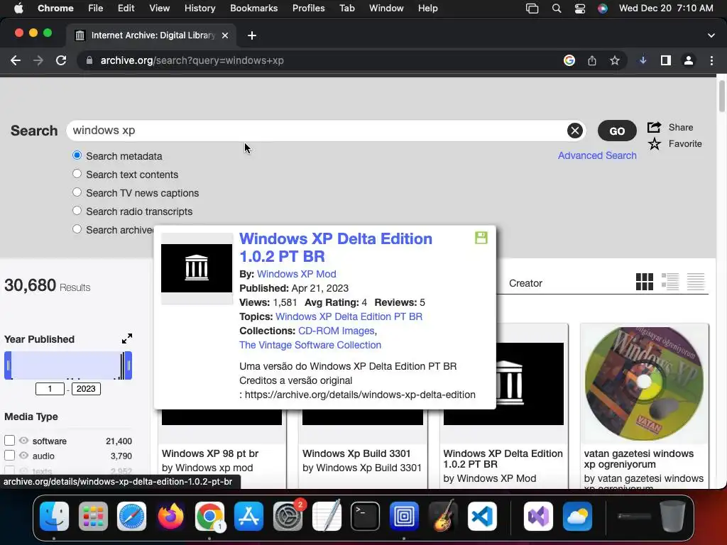The image size is (727, 545).
Task: Open Windows XP Delta Edition PT BR topic
Action: (x=349, y=316)
